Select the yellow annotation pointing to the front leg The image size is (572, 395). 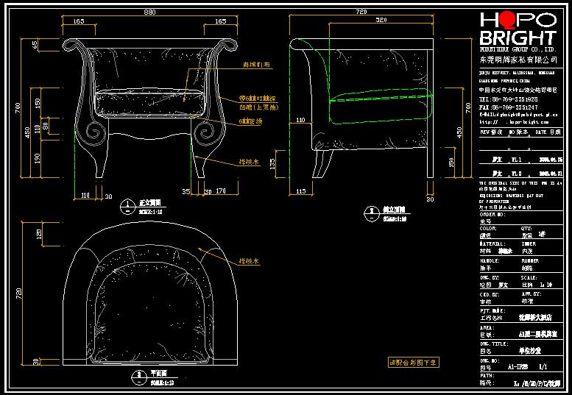pyautogui.click(x=249, y=162)
